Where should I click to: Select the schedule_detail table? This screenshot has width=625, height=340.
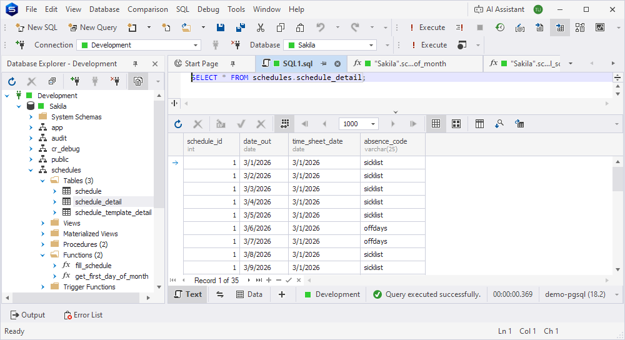pos(99,202)
